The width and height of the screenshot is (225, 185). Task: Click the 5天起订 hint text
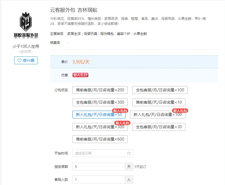click(x=140, y=167)
